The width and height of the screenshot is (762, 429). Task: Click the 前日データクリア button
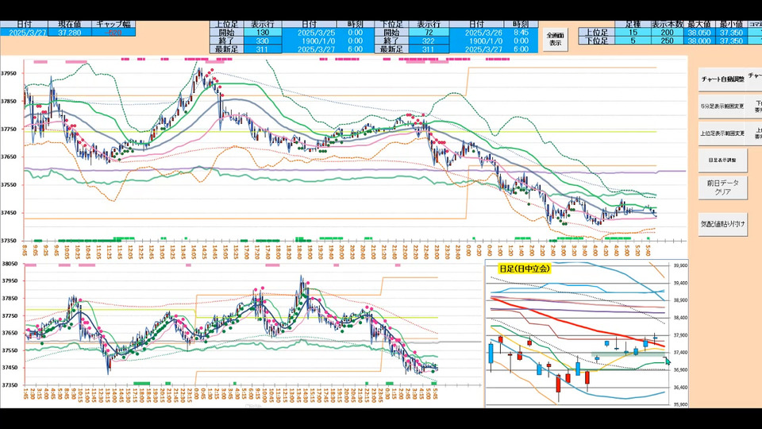click(x=722, y=187)
